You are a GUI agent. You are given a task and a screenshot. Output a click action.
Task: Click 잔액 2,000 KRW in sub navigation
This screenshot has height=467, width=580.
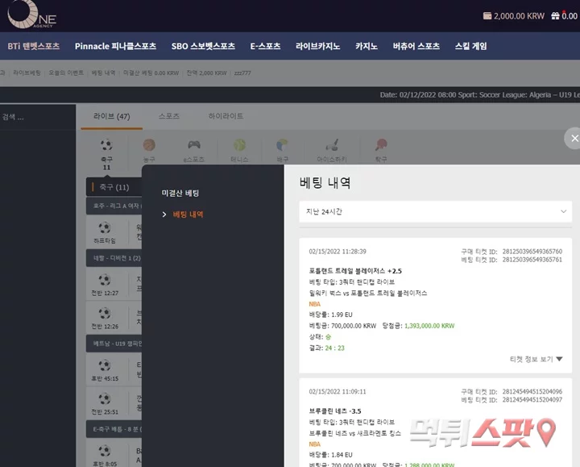click(206, 73)
